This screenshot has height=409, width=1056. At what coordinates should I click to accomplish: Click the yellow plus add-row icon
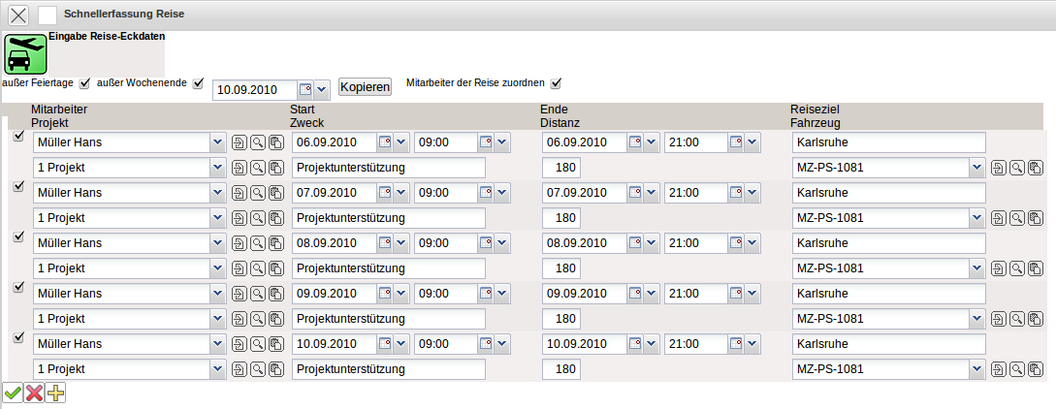(56, 393)
